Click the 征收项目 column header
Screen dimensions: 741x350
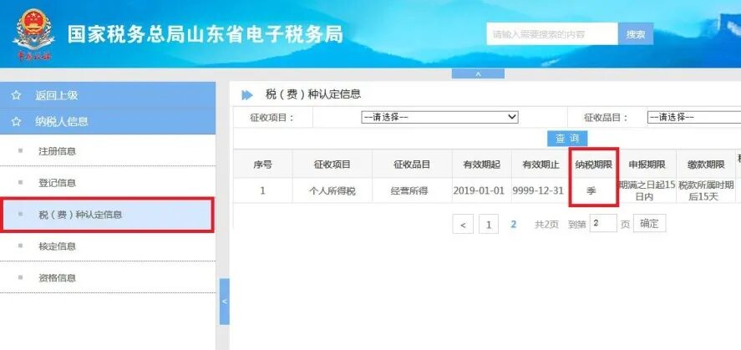(332, 164)
